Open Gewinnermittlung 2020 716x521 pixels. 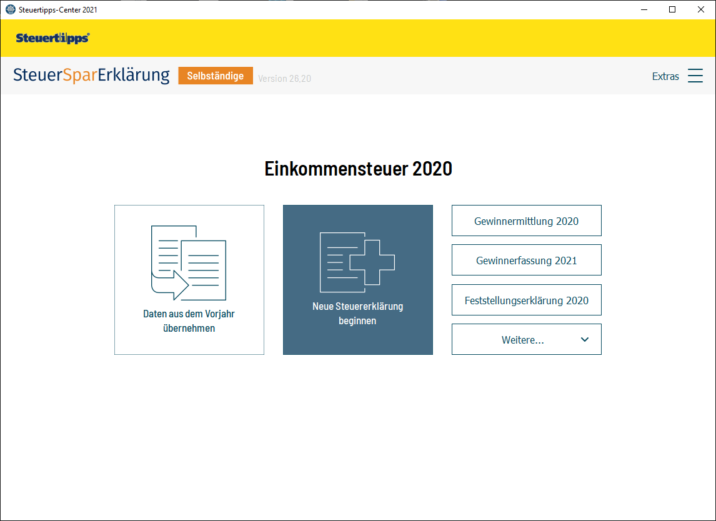pos(526,221)
